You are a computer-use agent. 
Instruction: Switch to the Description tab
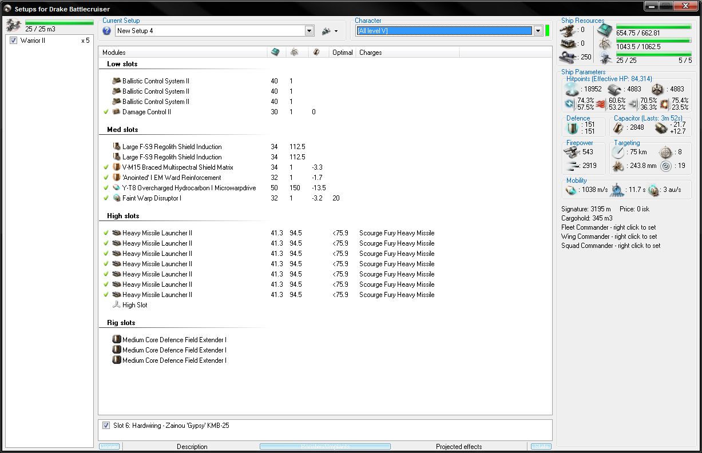tap(192, 447)
